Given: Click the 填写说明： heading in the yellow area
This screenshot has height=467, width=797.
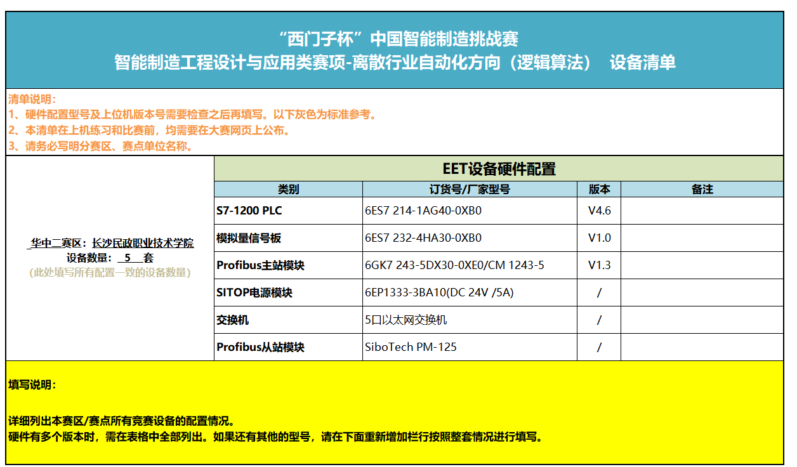Looking at the screenshot, I should [32, 385].
